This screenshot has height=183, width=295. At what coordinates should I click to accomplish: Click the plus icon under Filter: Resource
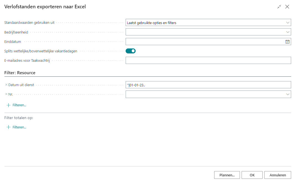[8, 105]
